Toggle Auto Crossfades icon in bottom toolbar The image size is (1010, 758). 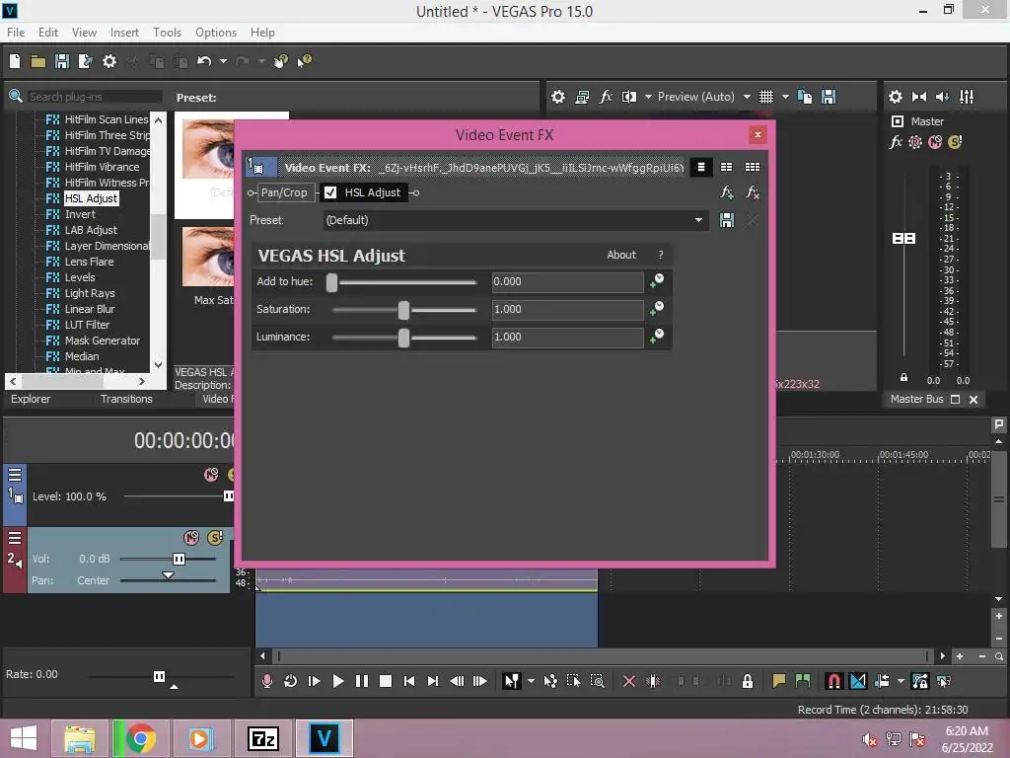pyautogui.click(x=858, y=681)
